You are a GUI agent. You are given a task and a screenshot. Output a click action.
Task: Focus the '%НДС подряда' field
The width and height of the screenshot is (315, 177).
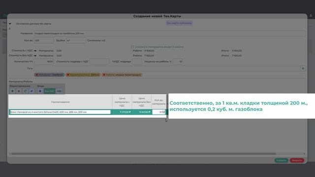[137, 61]
